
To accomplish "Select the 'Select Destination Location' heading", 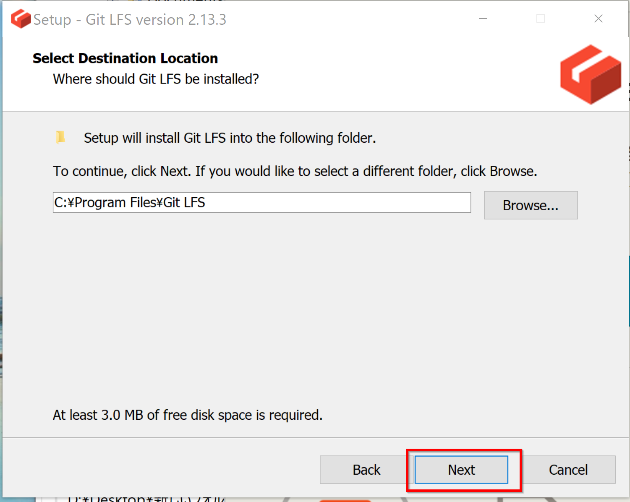I will tap(125, 58).
